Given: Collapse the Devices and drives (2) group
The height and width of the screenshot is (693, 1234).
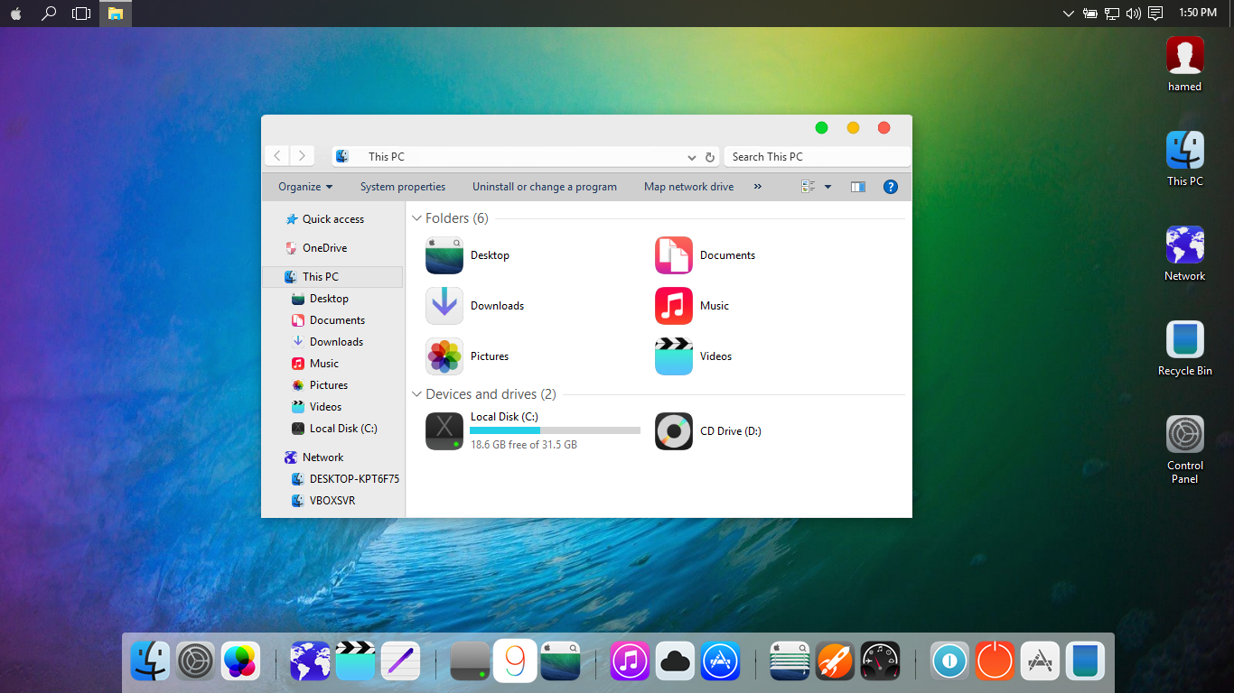Looking at the screenshot, I should (x=417, y=394).
